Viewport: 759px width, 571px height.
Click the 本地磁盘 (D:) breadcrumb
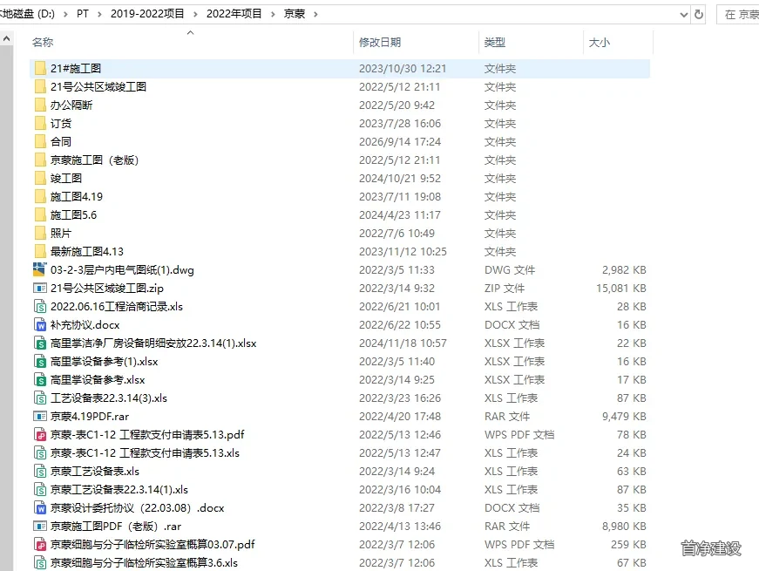27,14
